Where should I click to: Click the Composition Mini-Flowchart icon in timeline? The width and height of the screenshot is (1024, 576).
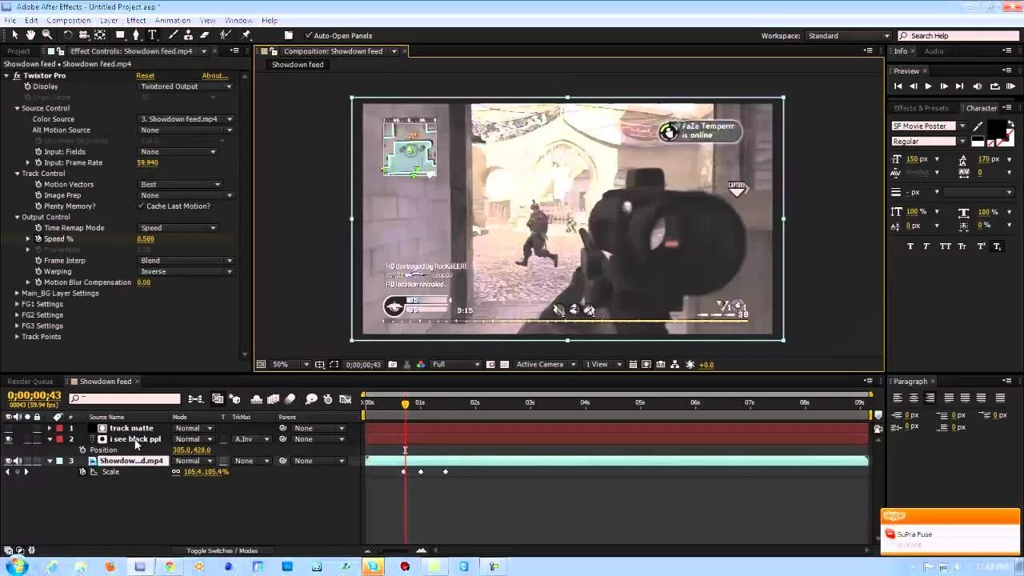pyautogui.click(x=195, y=399)
